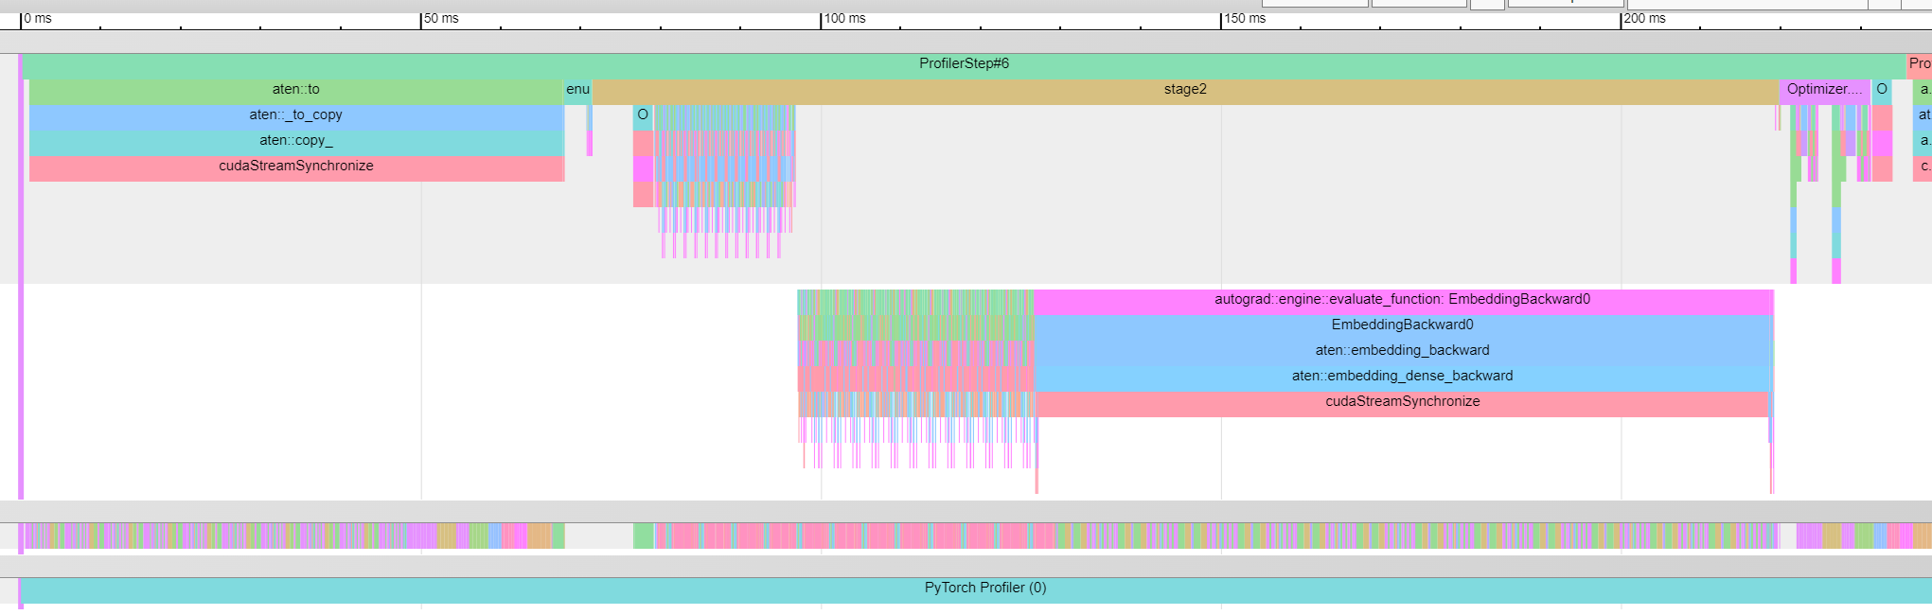Click the aten::embedding_dense_backward slice
1932x615 pixels.
click(x=1402, y=377)
